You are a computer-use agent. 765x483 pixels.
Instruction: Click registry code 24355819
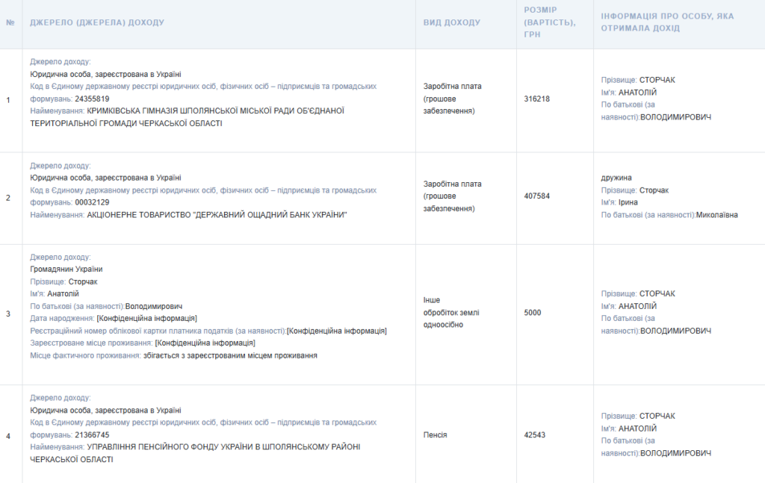pyautogui.click(x=92, y=99)
